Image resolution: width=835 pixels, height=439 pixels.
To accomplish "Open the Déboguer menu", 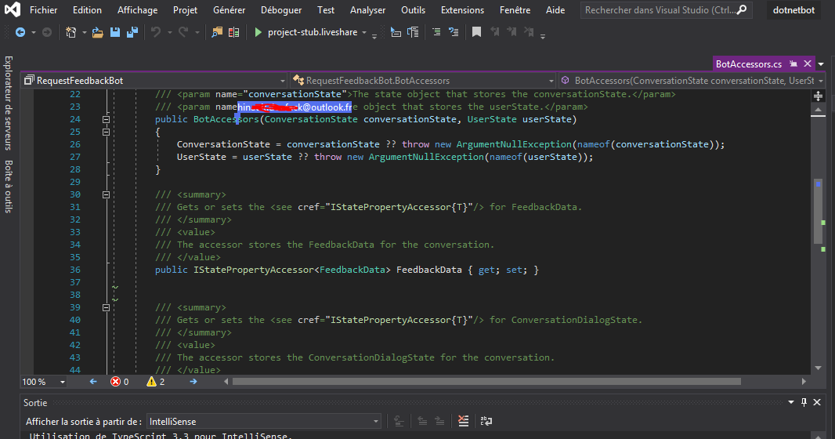I will click(x=282, y=10).
